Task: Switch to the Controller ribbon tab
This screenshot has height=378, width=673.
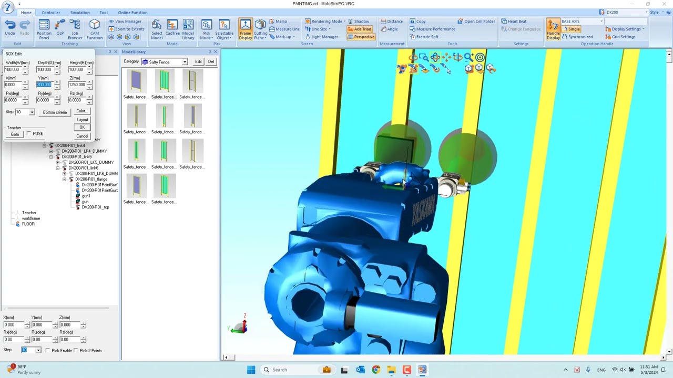Action: tap(51, 13)
